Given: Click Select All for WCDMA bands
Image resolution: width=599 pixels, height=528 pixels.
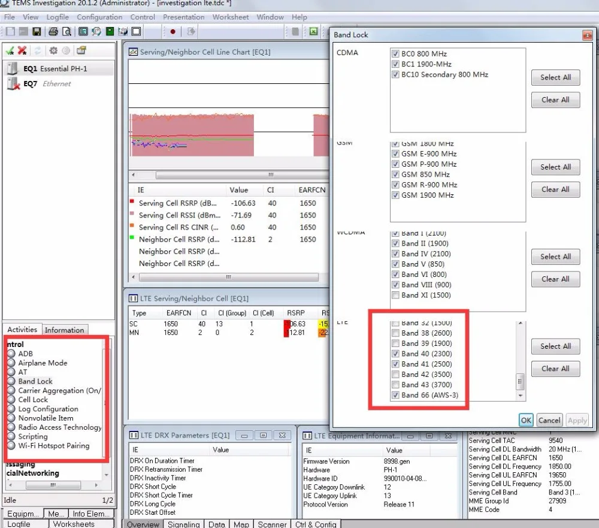Looking at the screenshot, I should pyautogui.click(x=555, y=257).
